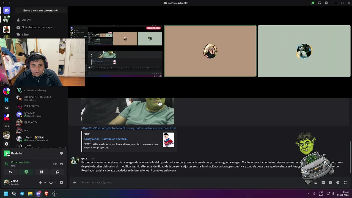Click the Enviar mensaje a @qntz. field
Viewport: 352px width, 198px height.
187,182
